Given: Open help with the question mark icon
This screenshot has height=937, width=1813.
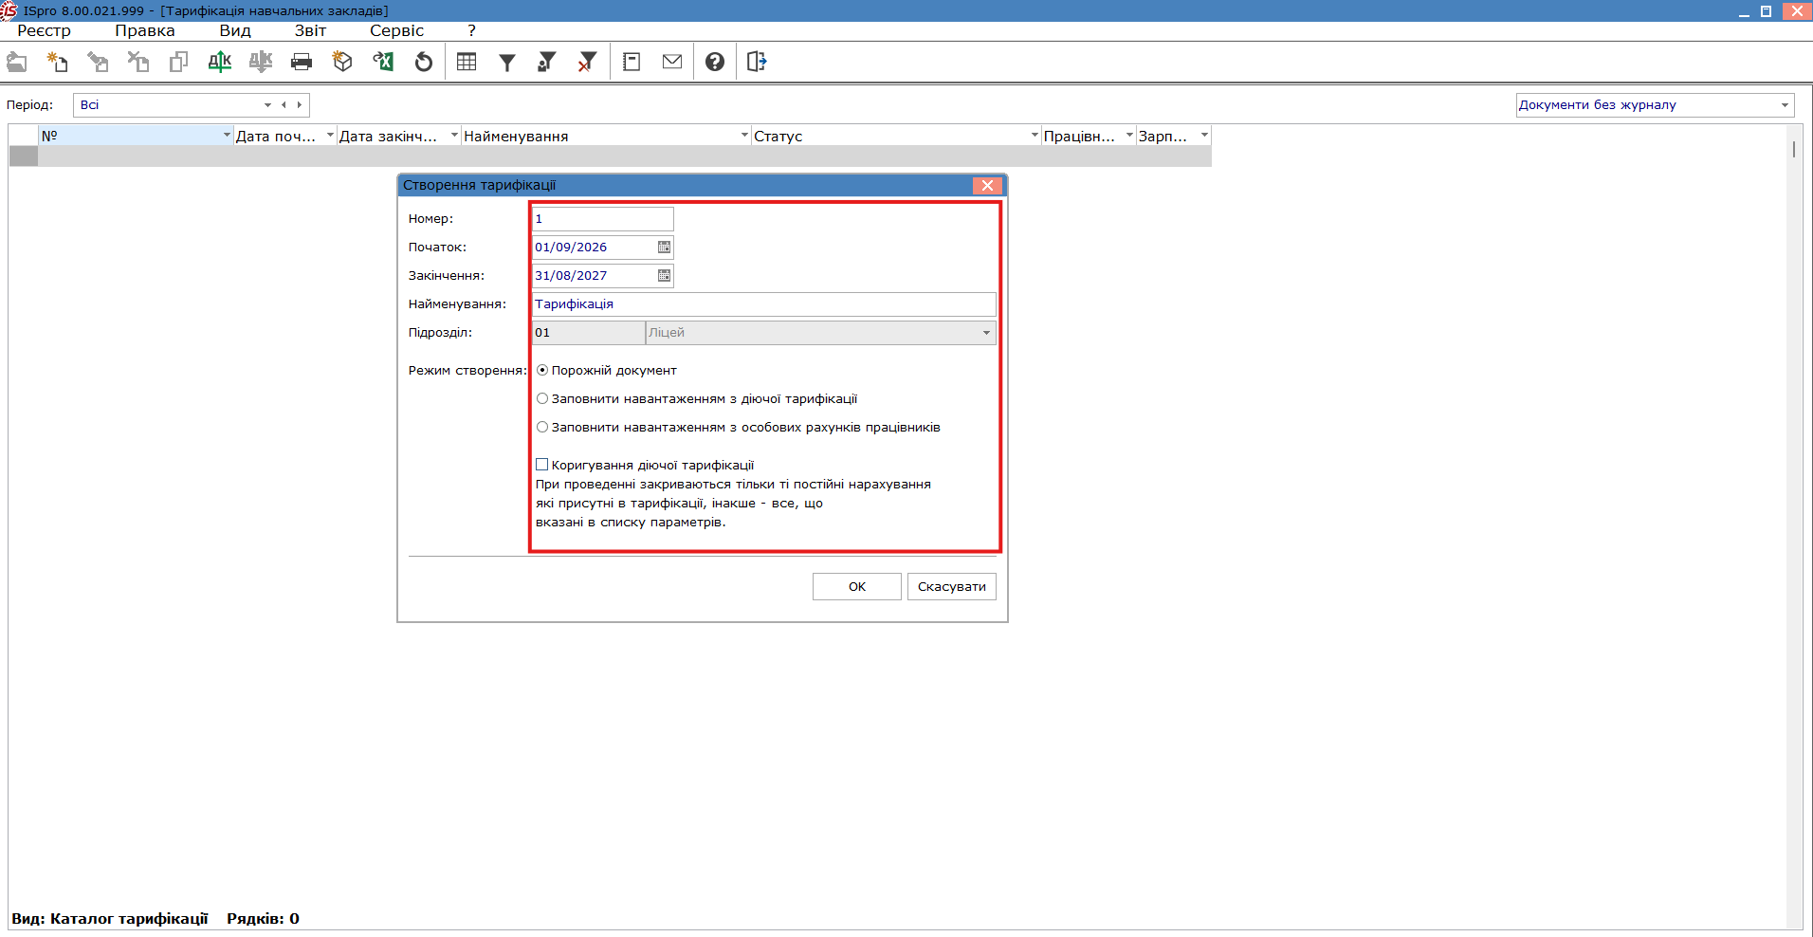Looking at the screenshot, I should 715,63.
